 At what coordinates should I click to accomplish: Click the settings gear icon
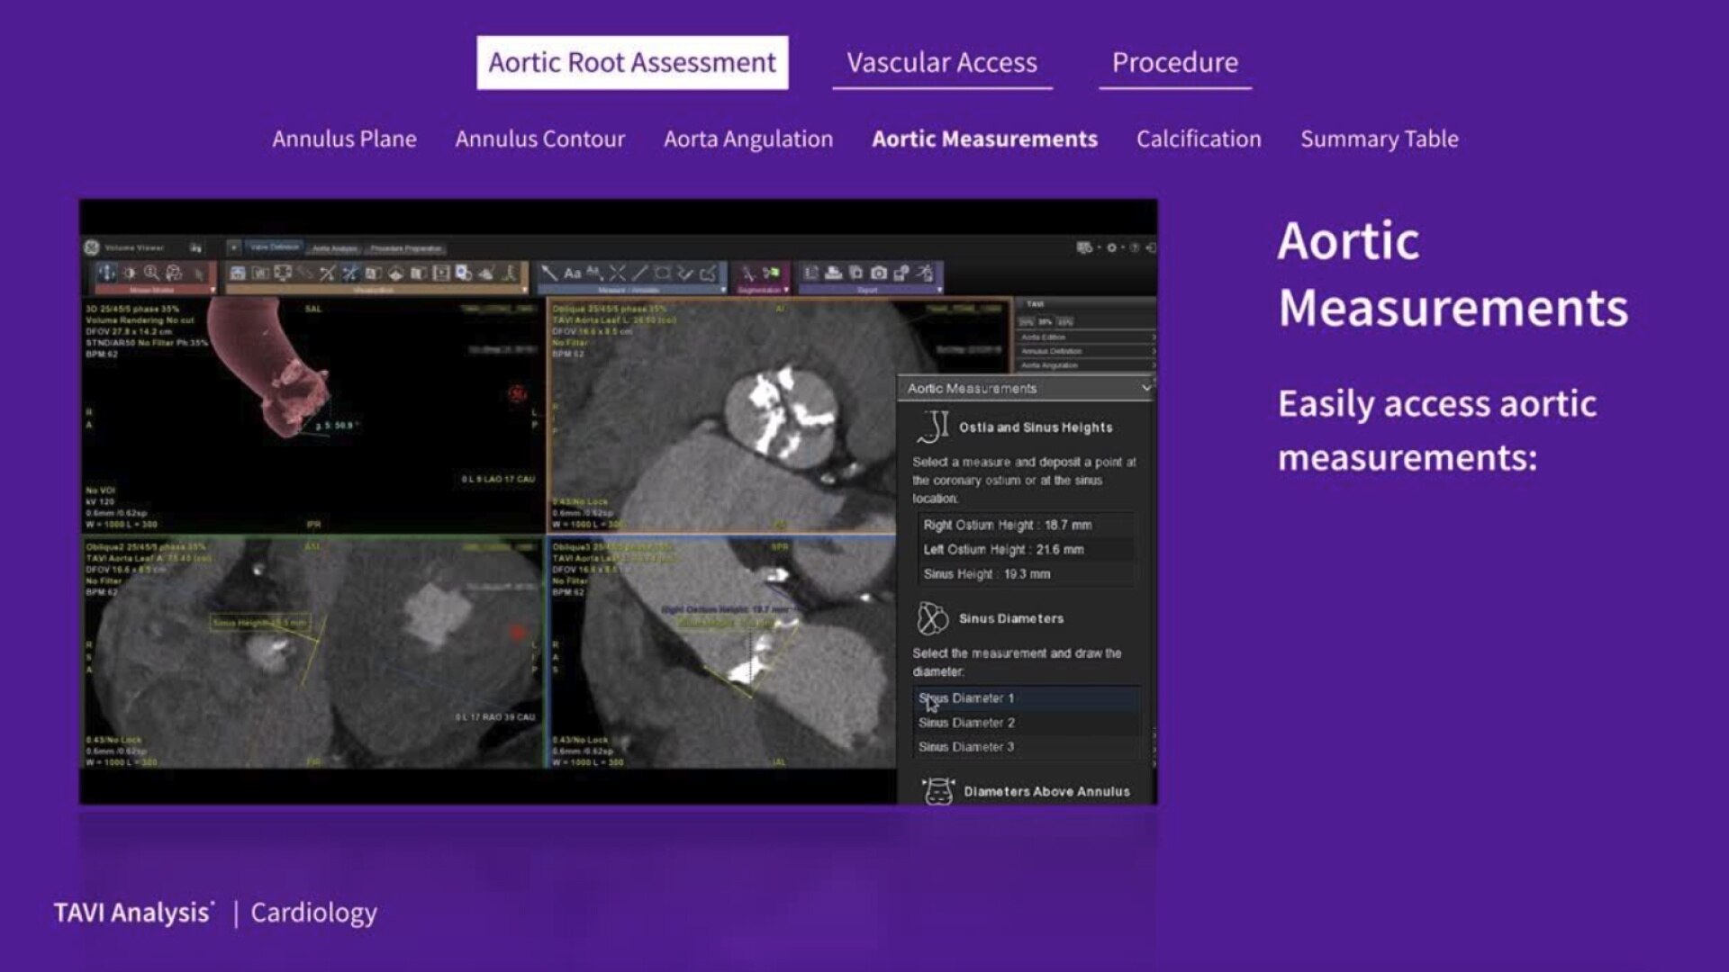(1111, 247)
